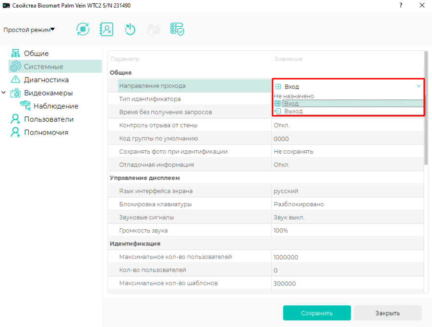Click the Управление дисплеем group header

[x=144, y=178]
